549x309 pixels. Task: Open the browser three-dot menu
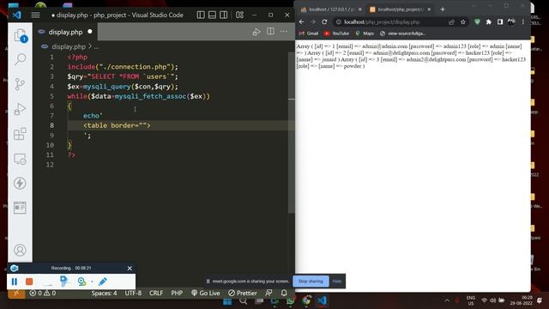523,22
